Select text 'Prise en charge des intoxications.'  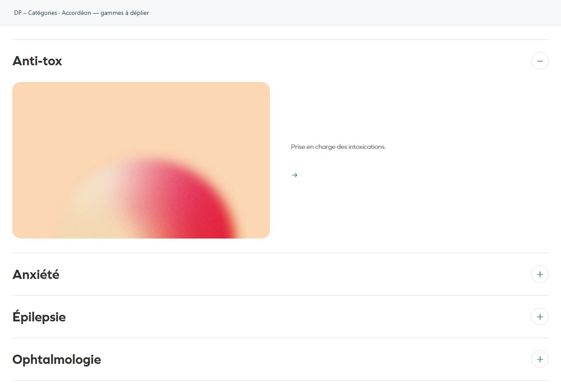[338, 147]
